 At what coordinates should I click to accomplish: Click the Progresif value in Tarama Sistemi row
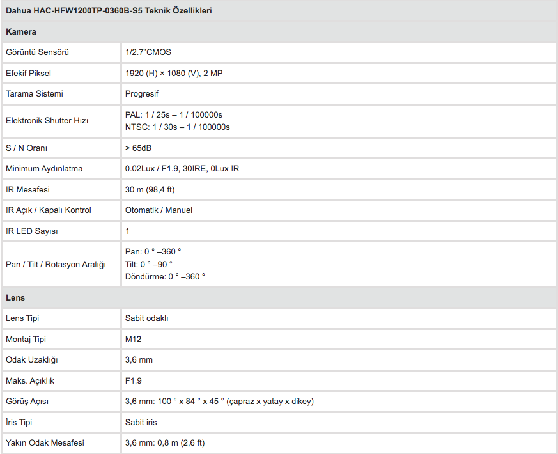pyautogui.click(x=141, y=94)
